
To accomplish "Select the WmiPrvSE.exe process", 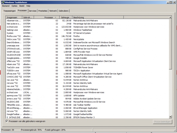I will tap(87, 52).
